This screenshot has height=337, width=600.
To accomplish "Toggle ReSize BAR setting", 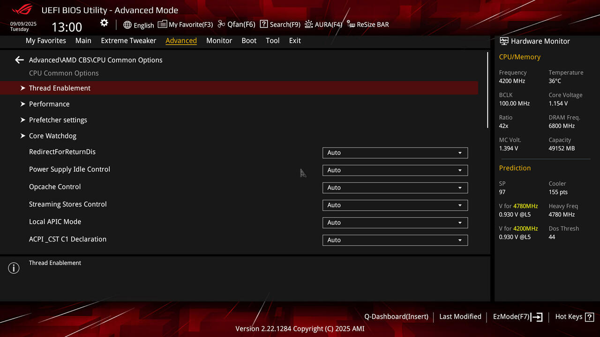I will pyautogui.click(x=368, y=24).
